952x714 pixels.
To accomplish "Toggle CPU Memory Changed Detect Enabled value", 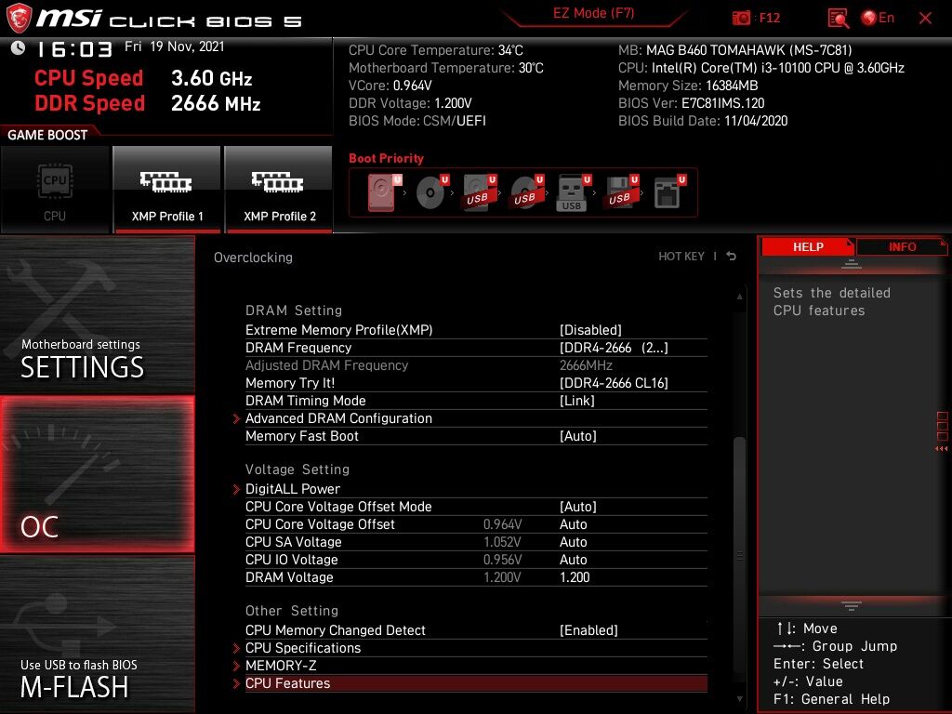I will coord(588,630).
